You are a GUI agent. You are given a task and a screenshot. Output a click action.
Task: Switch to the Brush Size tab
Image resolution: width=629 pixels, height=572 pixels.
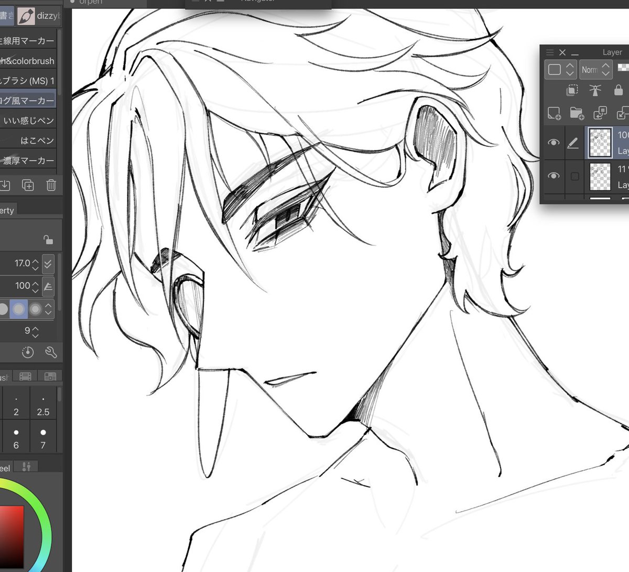[x=5, y=376]
